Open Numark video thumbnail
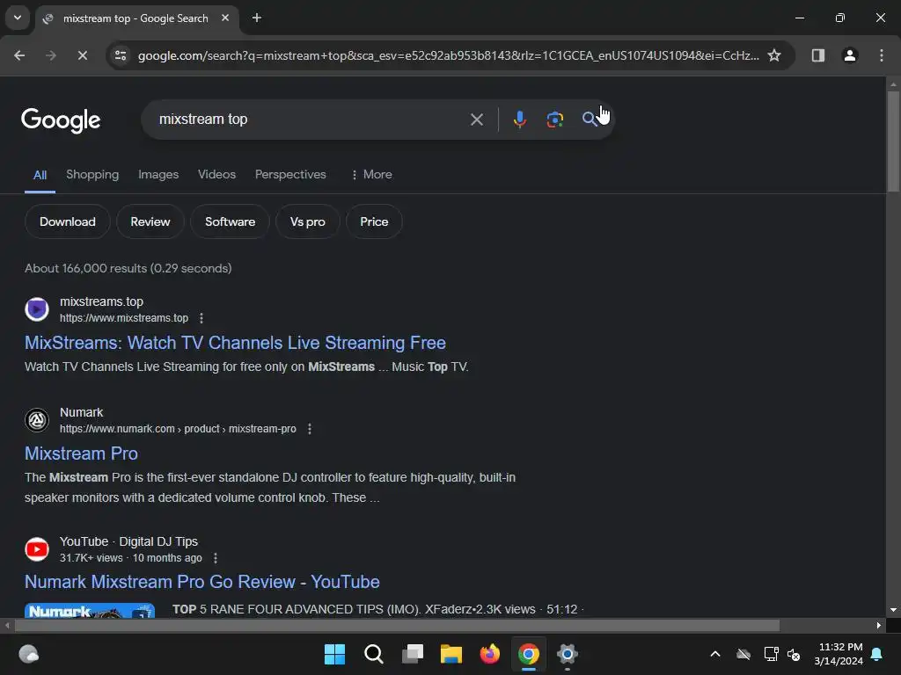 [x=90, y=610]
